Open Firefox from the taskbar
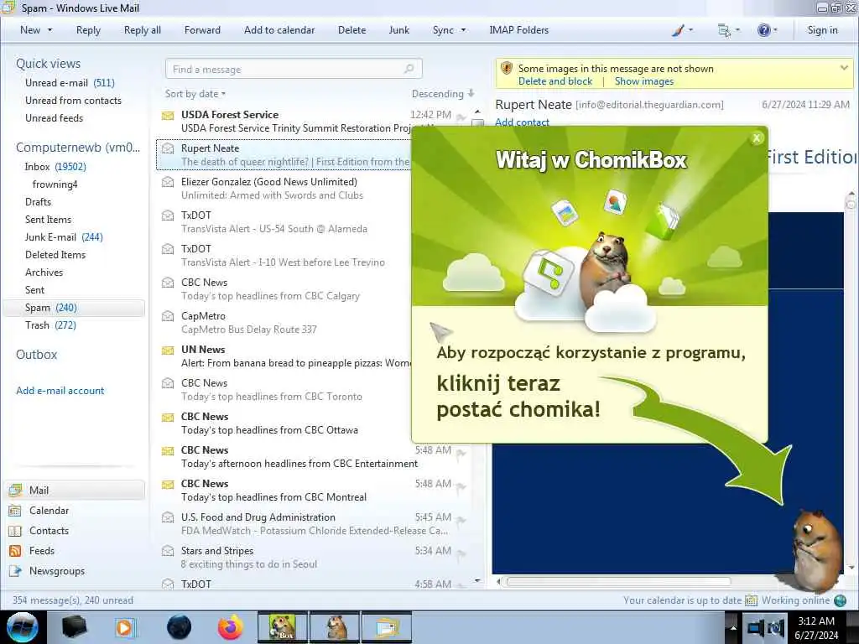Screen dimensions: 859x644 click(231, 627)
